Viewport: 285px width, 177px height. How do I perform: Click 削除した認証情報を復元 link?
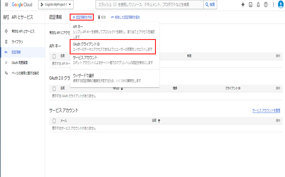click(126, 17)
